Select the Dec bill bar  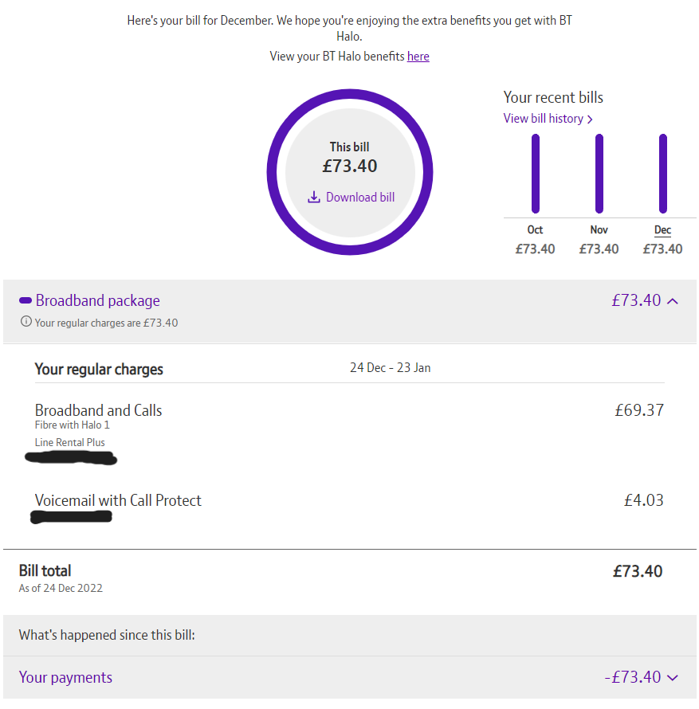tap(663, 174)
